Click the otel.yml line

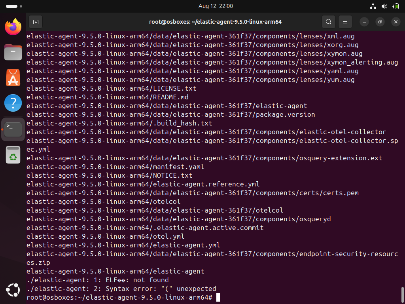pos(106,237)
